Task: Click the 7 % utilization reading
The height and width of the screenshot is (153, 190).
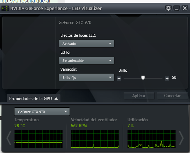Action: coord(131,126)
